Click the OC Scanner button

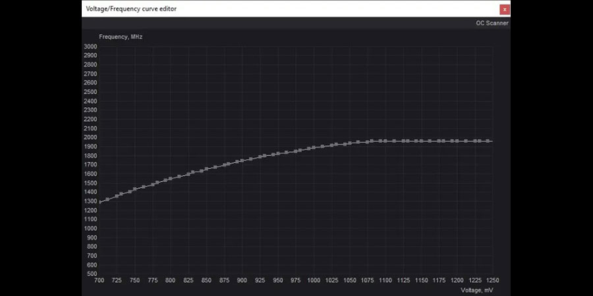(492, 23)
